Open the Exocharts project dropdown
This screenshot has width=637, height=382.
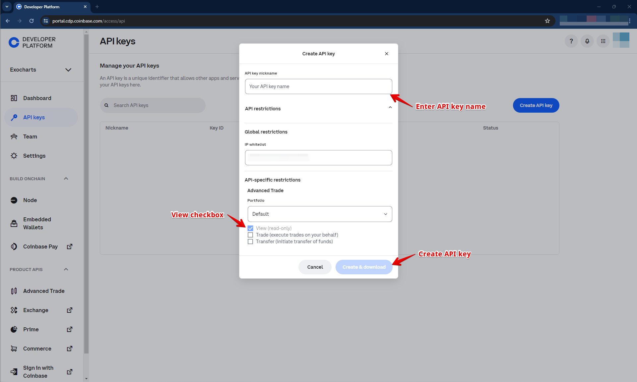pyautogui.click(x=41, y=70)
